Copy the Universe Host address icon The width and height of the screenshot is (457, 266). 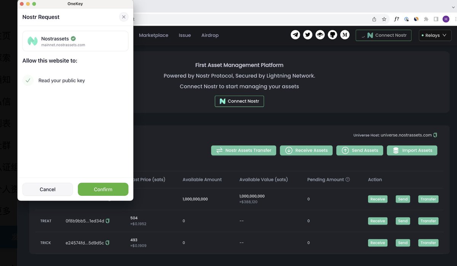(435, 135)
